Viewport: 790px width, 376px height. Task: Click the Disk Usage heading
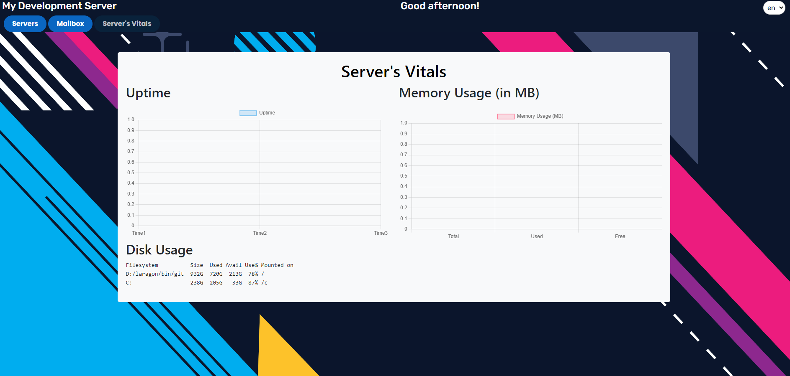pos(160,250)
